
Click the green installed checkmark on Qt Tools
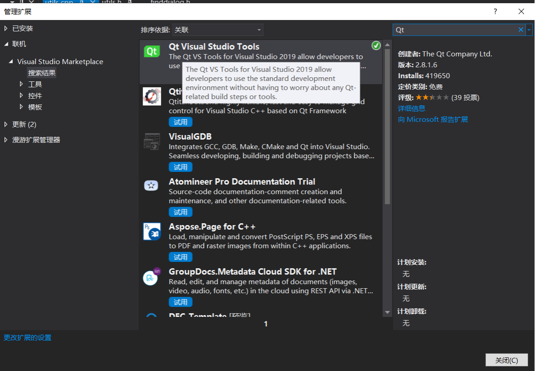click(x=376, y=45)
